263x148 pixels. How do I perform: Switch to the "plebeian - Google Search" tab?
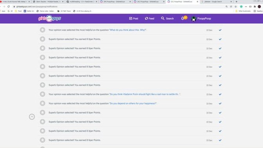[x=216, y=2]
